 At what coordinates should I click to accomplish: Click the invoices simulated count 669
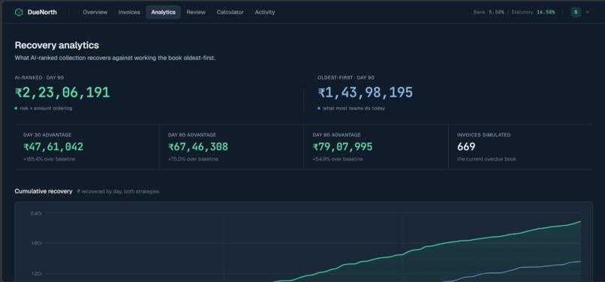point(466,147)
